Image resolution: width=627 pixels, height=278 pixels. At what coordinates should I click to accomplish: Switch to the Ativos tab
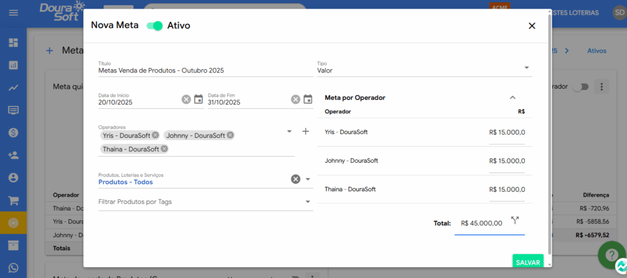coord(596,51)
